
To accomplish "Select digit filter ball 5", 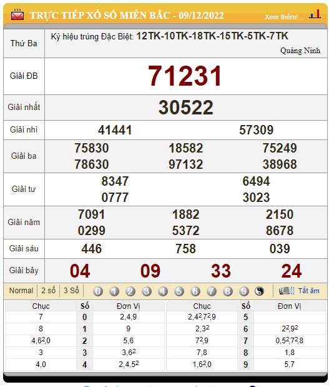I will point(179,291).
